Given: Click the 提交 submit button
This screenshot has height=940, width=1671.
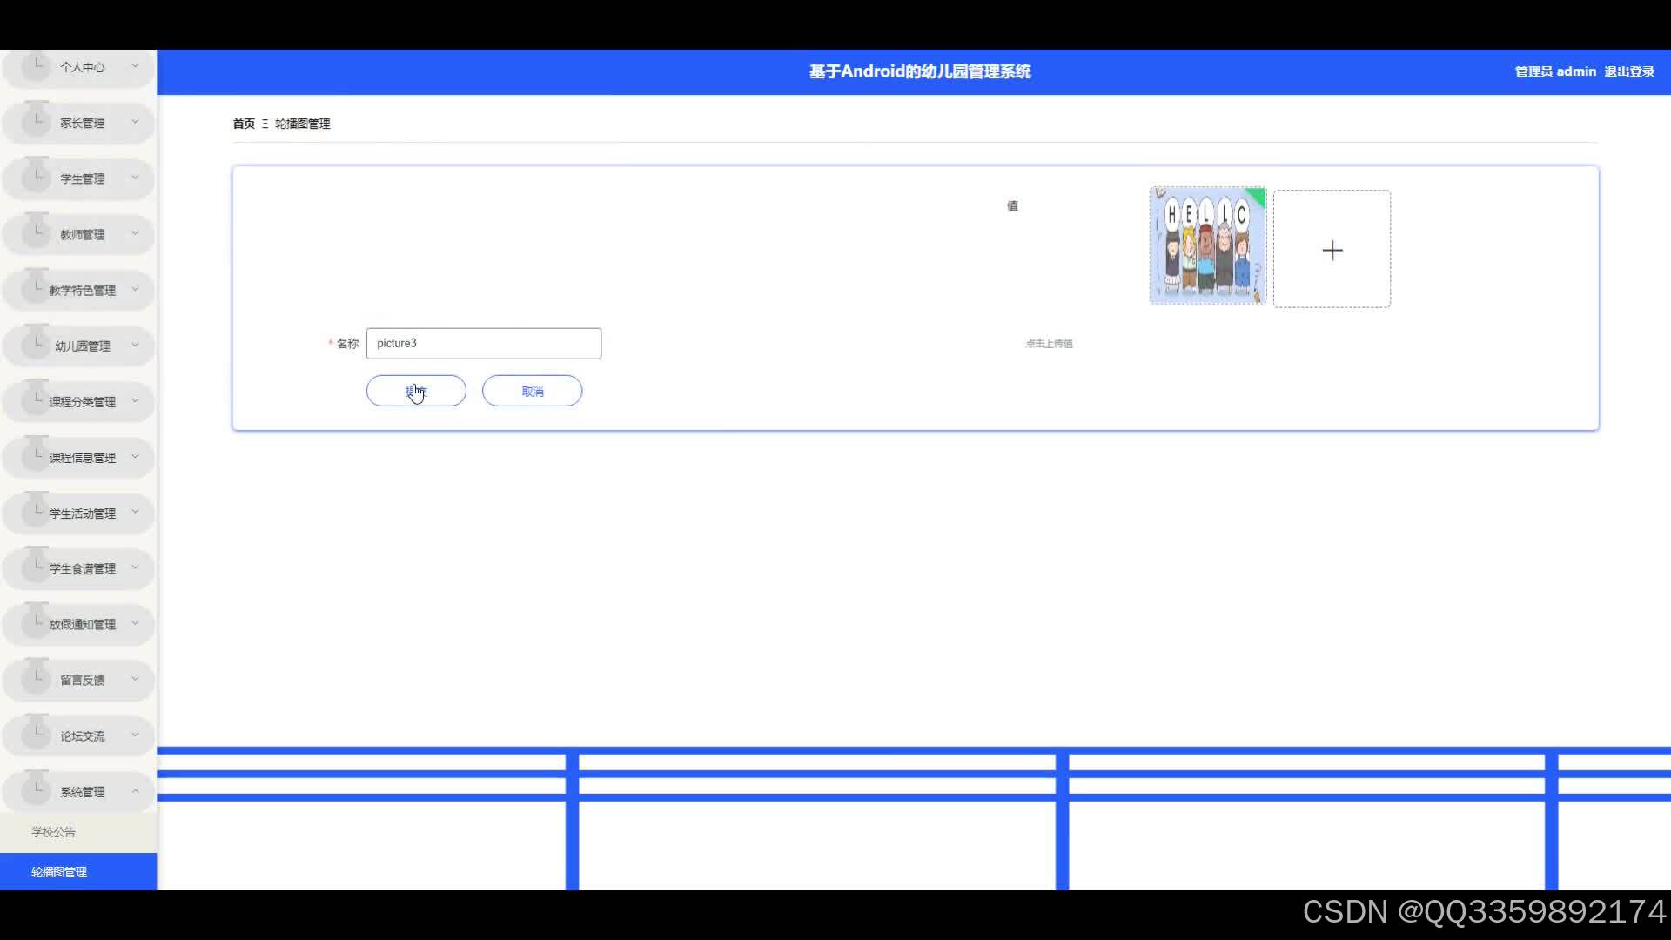Looking at the screenshot, I should pyautogui.click(x=416, y=391).
